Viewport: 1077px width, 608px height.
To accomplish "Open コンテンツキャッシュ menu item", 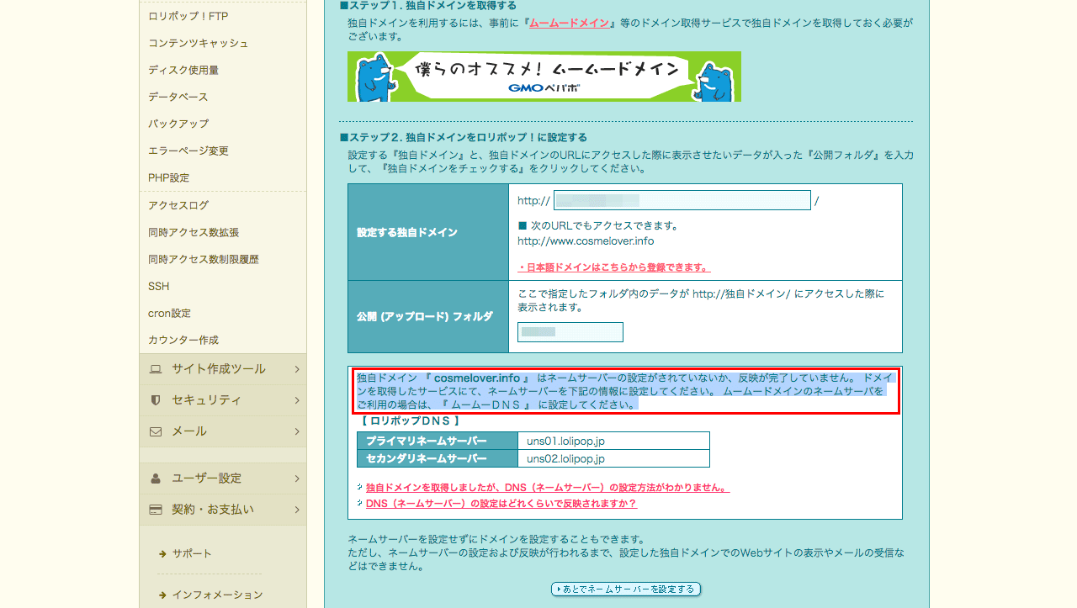I will tap(198, 43).
